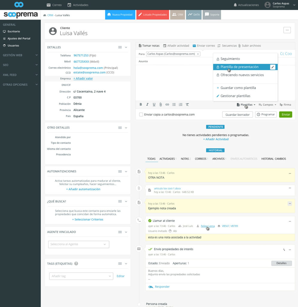Open the Añadir tag dropdown
Viewport: 298px width, 307px height.
tap(81, 276)
